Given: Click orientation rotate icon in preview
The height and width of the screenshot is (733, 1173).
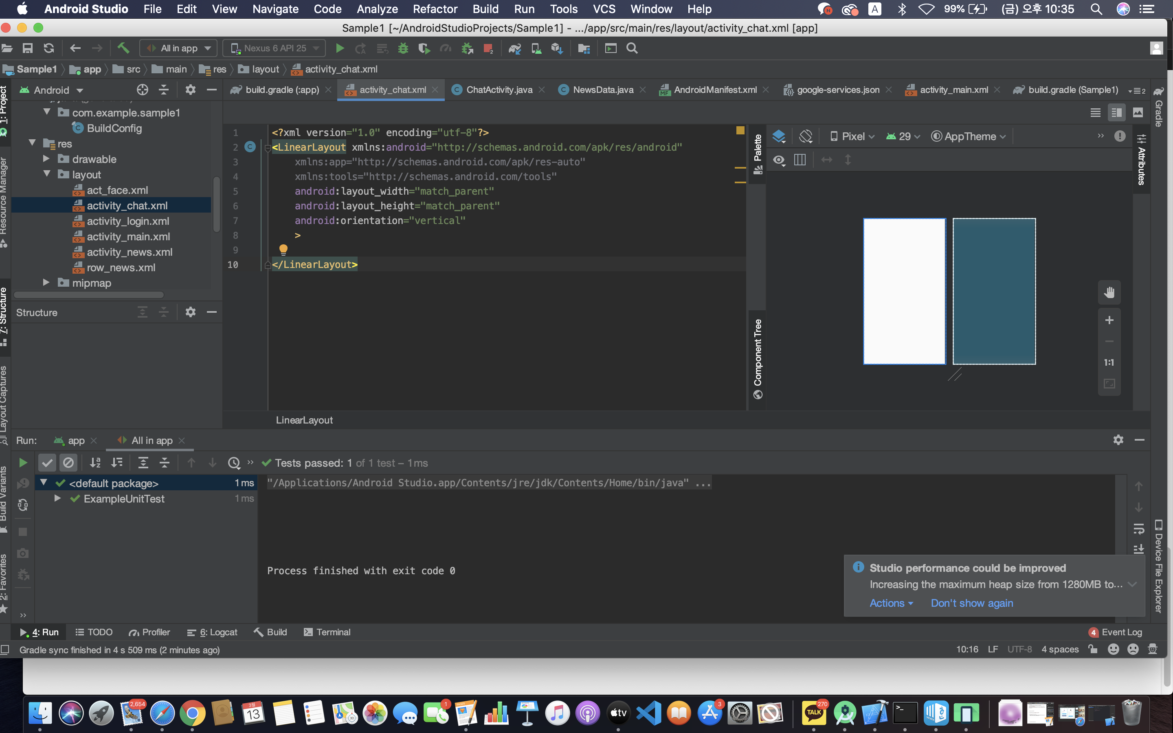Looking at the screenshot, I should (x=806, y=136).
